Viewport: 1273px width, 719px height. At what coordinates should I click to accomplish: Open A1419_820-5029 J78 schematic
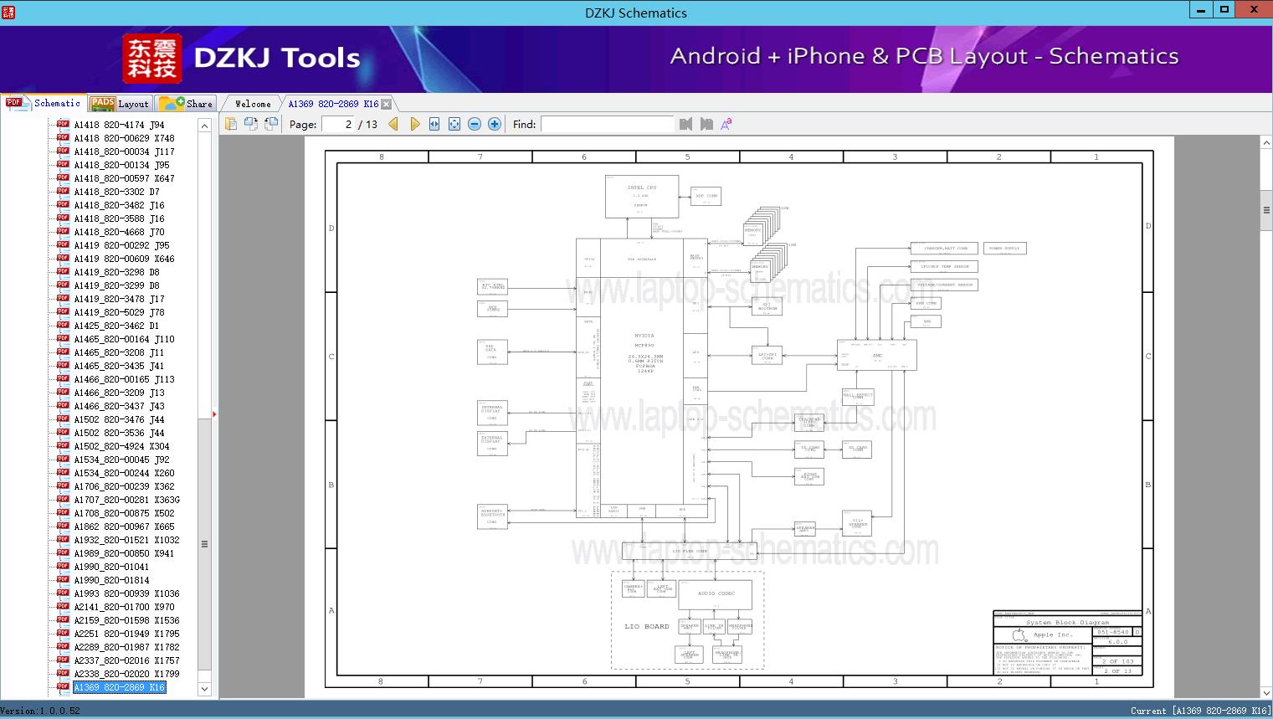tap(119, 312)
